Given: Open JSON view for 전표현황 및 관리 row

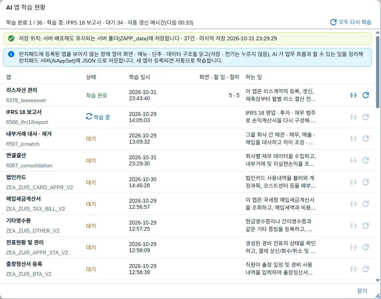Looking at the screenshot, I should click(353, 247).
